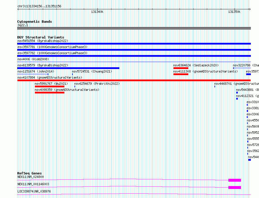Click the long red bar of nsv4107884
259x198 pixels.
tap(134, 80)
